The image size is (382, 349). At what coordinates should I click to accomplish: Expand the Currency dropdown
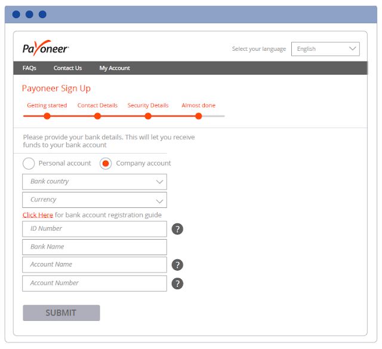94,200
